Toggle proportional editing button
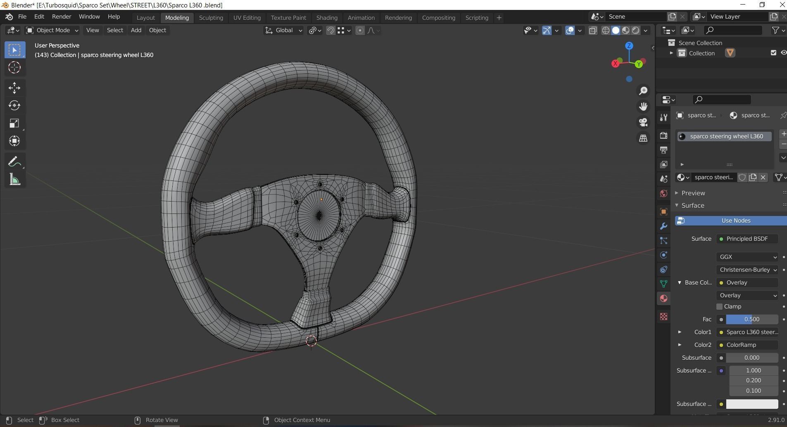787x427 pixels. pyautogui.click(x=360, y=30)
